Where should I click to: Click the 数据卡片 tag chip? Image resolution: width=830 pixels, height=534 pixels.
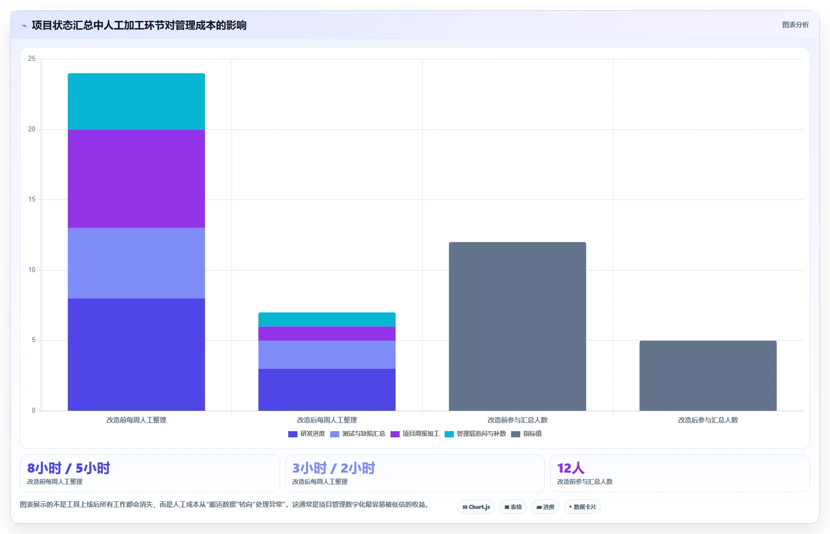pyautogui.click(x=583, y=507)
